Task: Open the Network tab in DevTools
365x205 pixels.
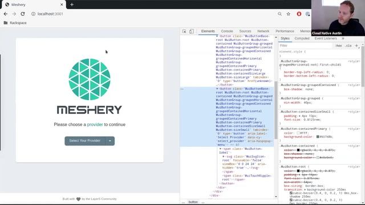Action: tap(263, 31)
